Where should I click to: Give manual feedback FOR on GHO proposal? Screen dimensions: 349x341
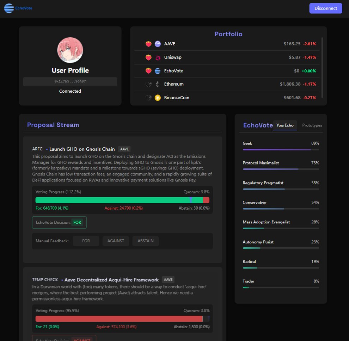point(86,241)
